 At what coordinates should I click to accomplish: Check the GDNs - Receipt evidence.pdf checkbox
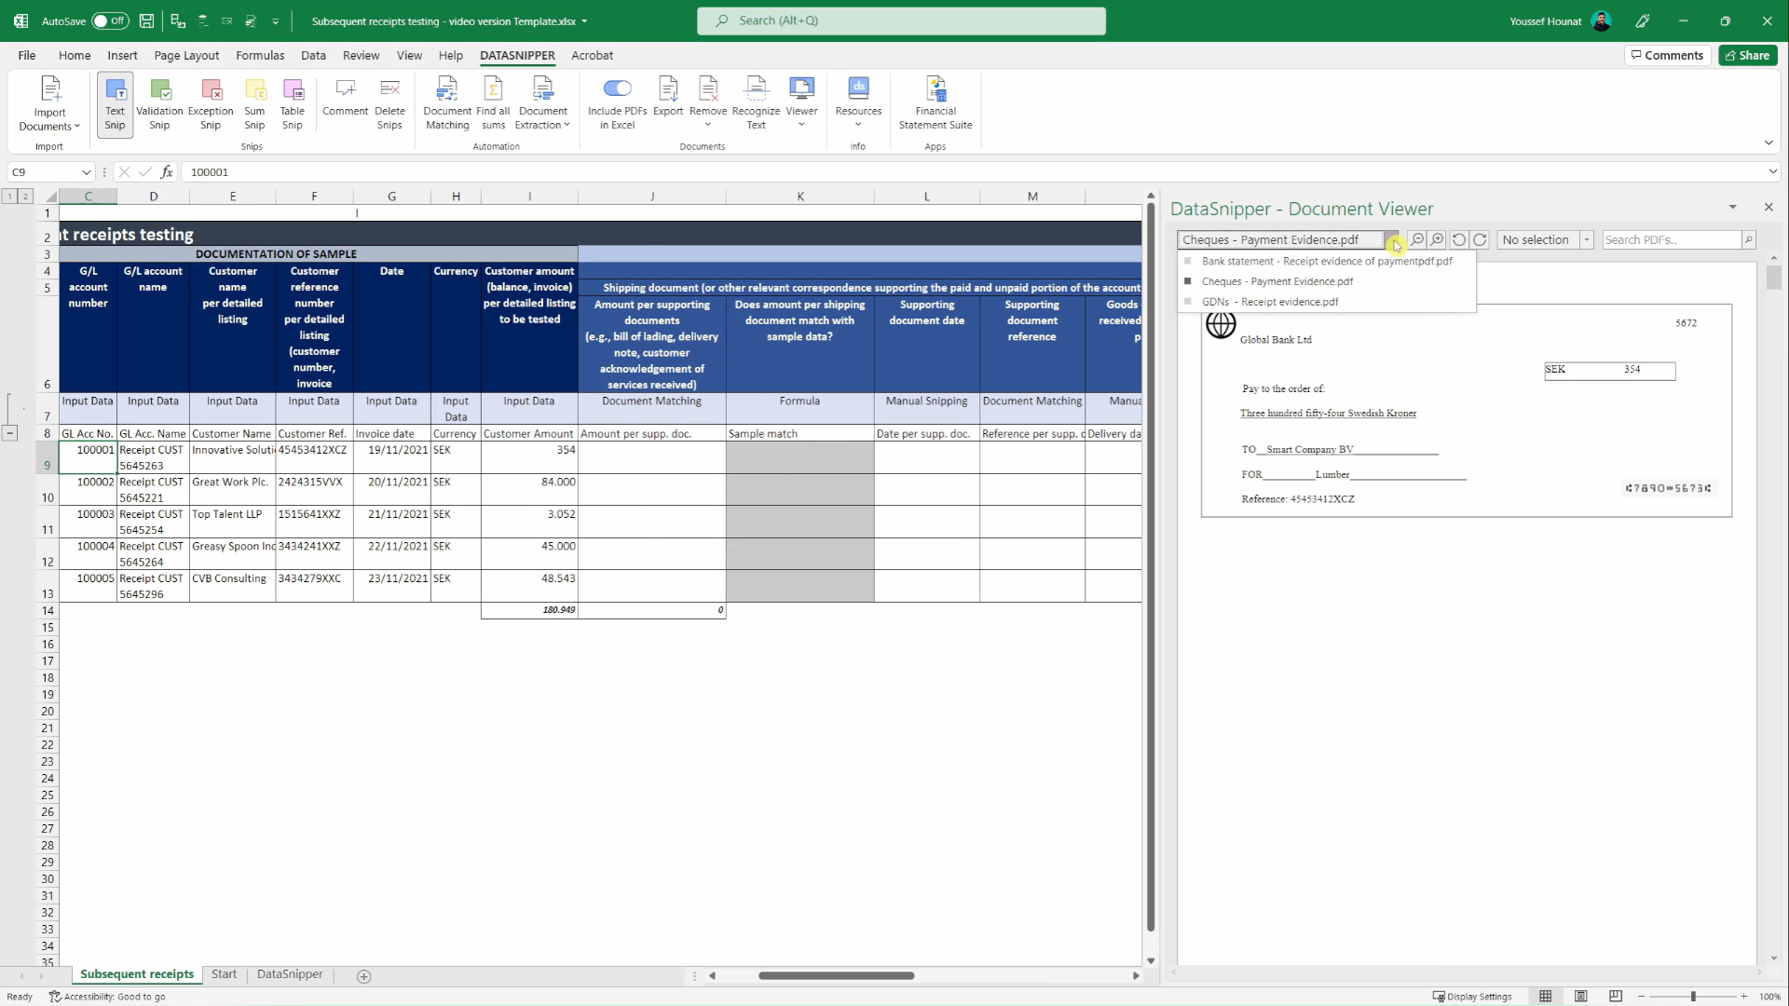click(x=1188, y=301)
